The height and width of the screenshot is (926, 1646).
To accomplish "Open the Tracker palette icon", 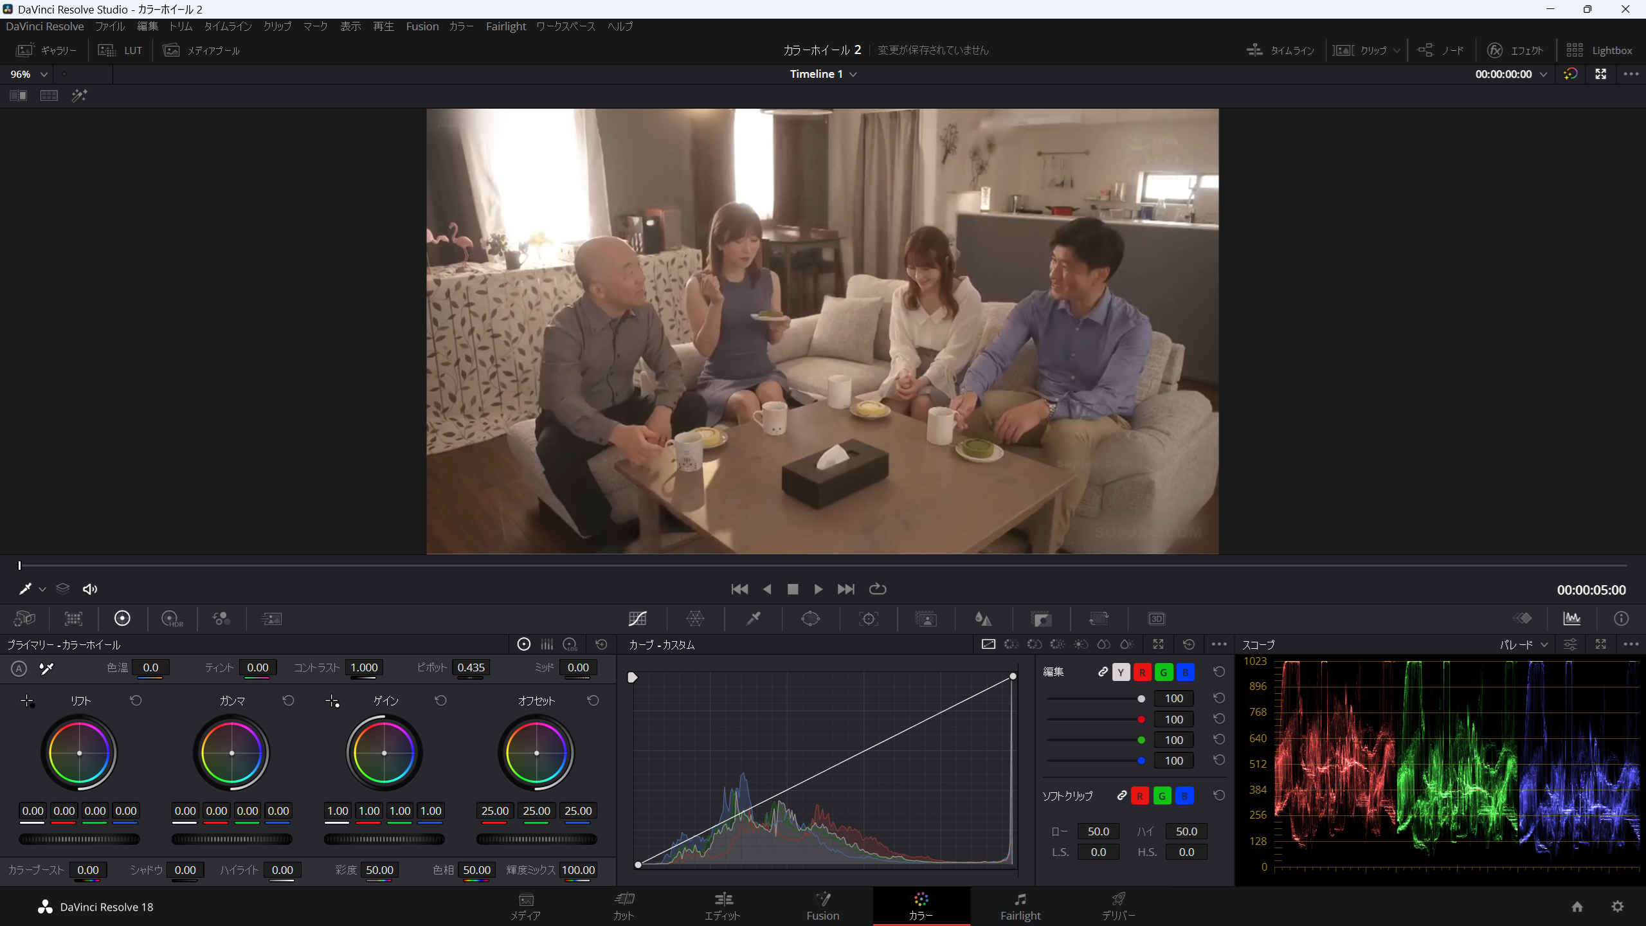I will point(868,619).
